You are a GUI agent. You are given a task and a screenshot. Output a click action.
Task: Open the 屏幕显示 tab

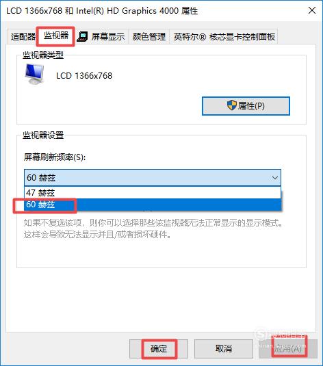tap(101, 36)
